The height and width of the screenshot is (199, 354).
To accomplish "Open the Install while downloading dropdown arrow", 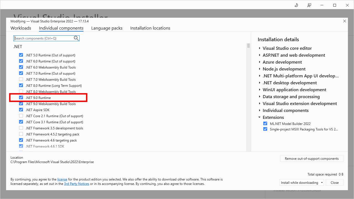I will pyautogui.click(x=322, y=183).
